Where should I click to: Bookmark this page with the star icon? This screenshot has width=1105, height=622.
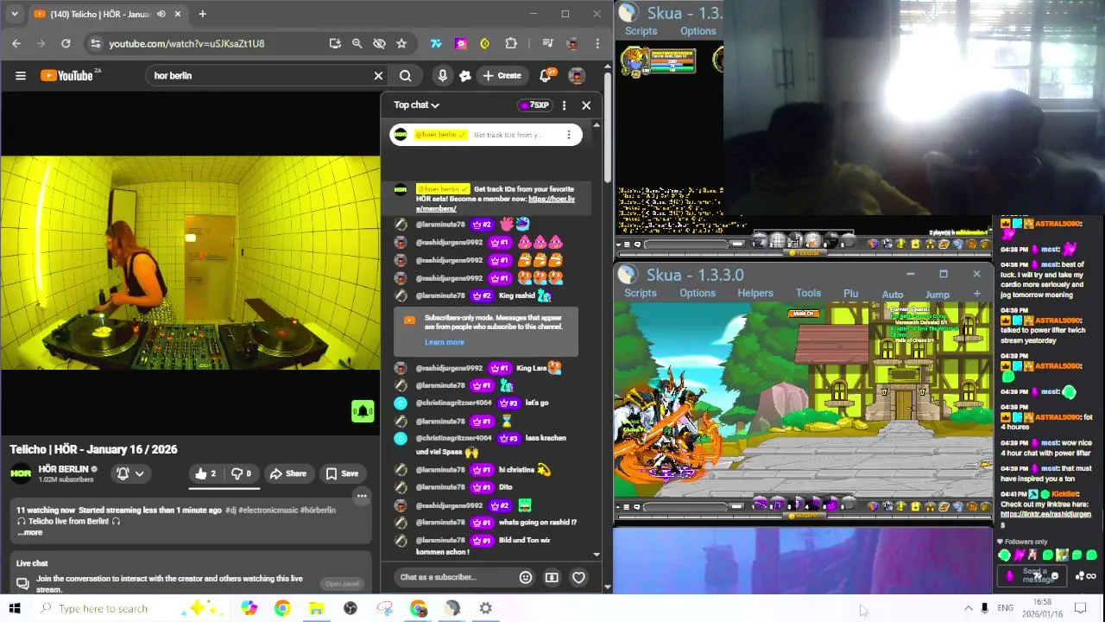[401, 43]
